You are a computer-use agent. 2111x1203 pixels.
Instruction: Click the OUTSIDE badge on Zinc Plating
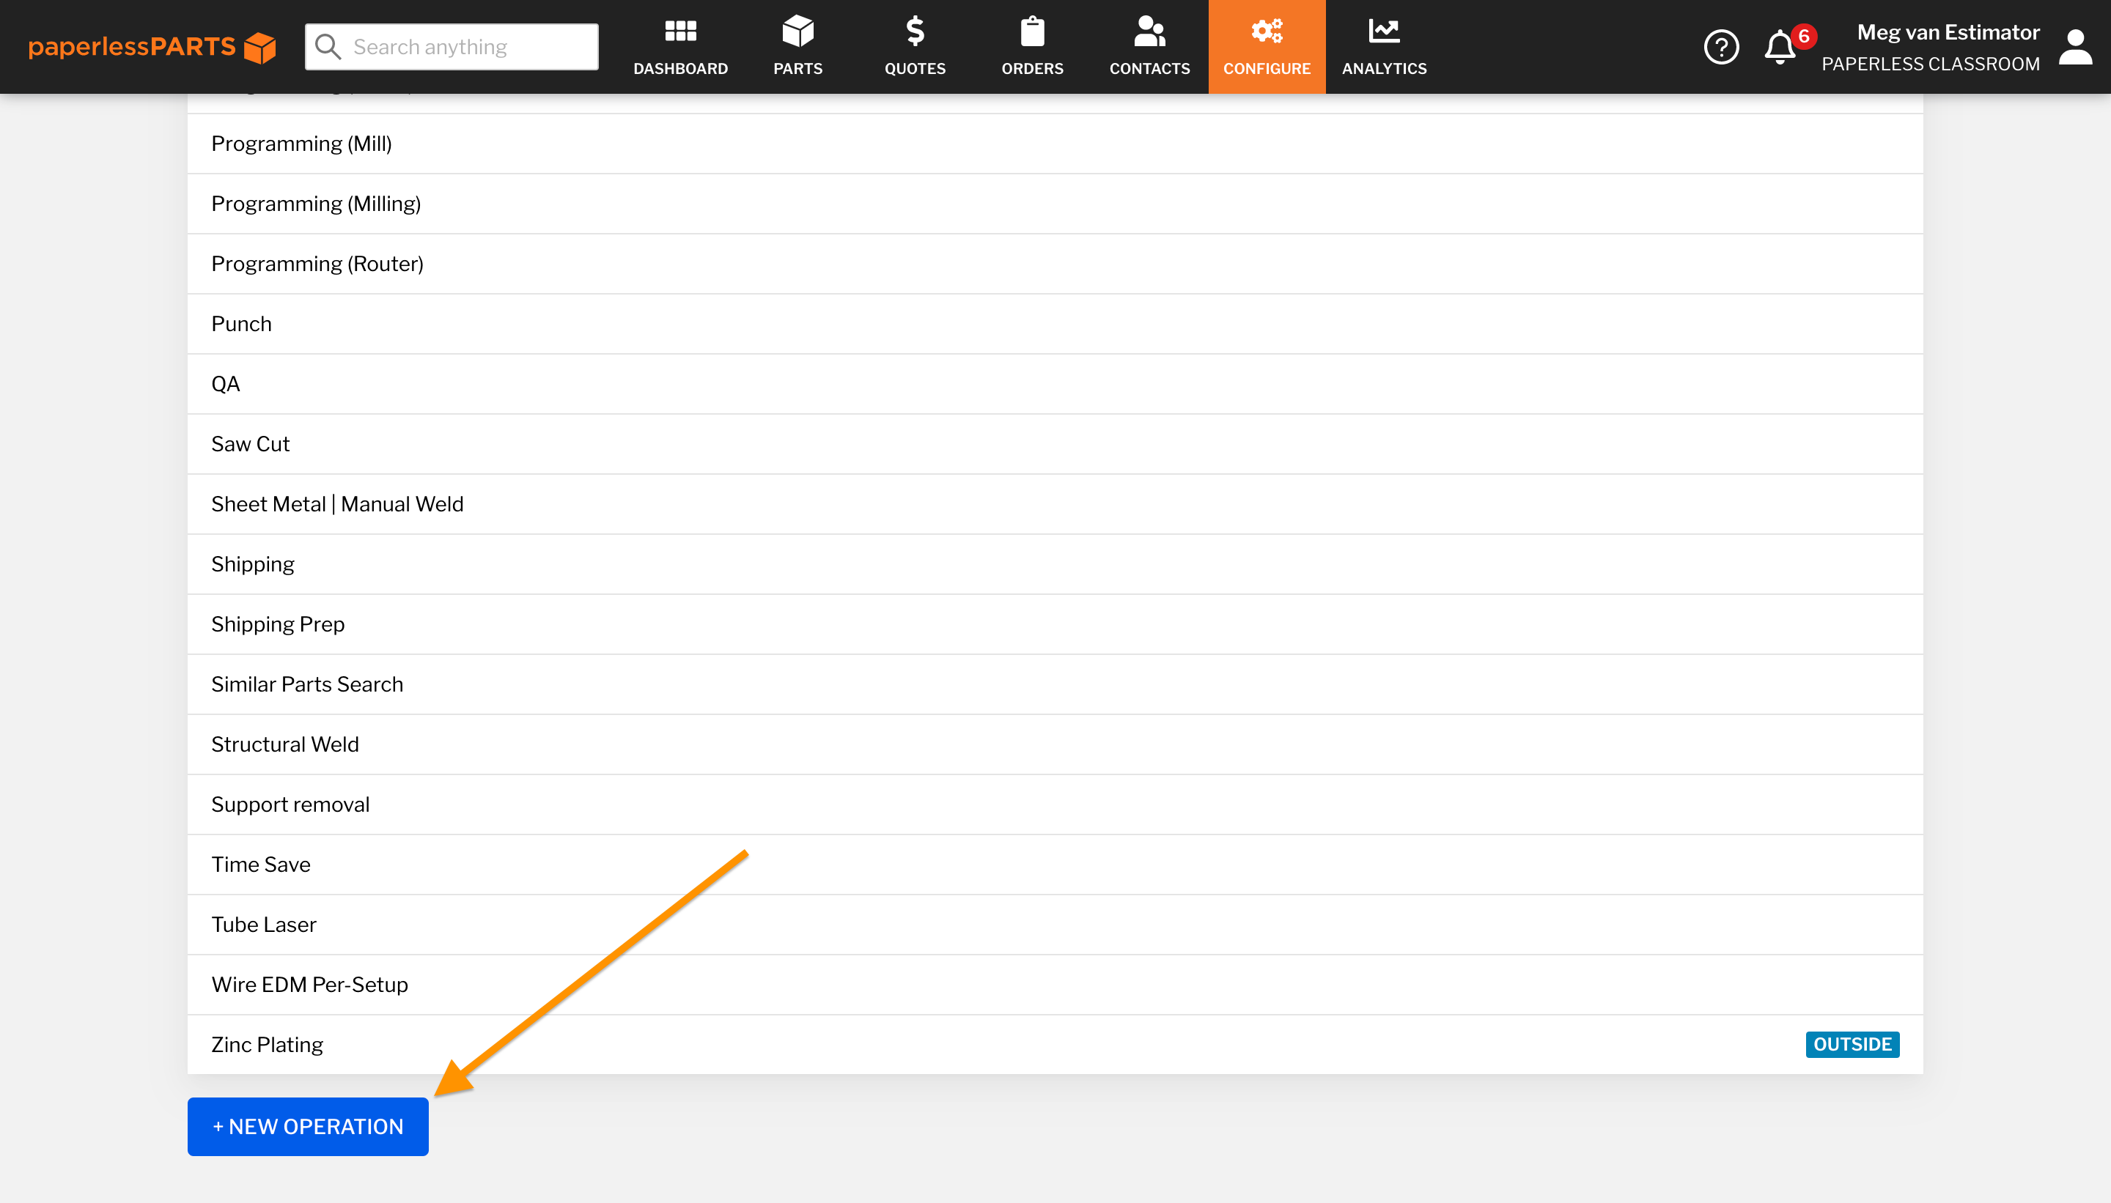tap(1852, 1044)
